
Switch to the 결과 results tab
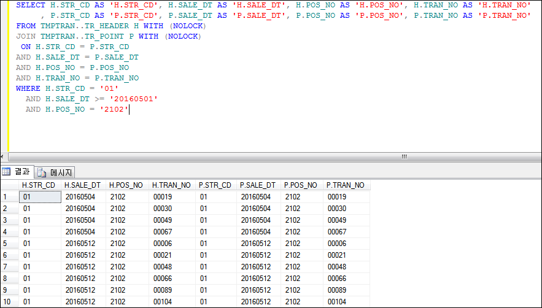point(17,172)
